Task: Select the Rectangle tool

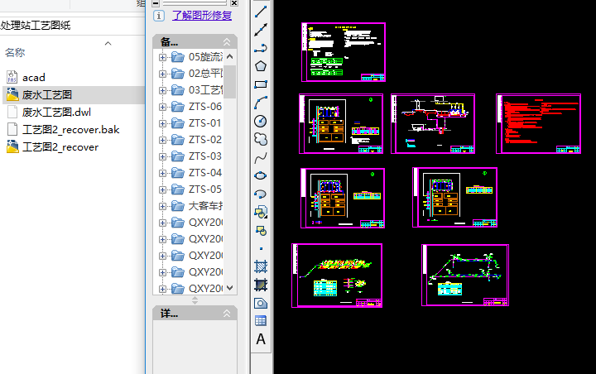Action: [x=261, y=84]
